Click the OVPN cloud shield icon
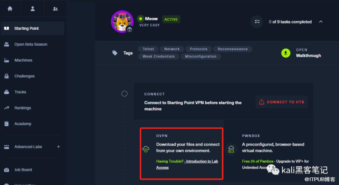The image size is (339, 185). (146, 149)
